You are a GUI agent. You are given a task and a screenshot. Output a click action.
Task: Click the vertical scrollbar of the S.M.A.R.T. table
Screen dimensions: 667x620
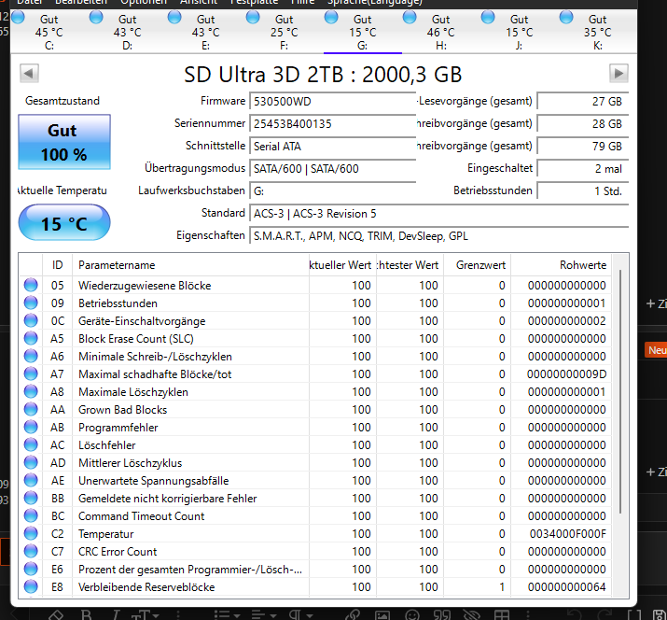tap(620, 392)
